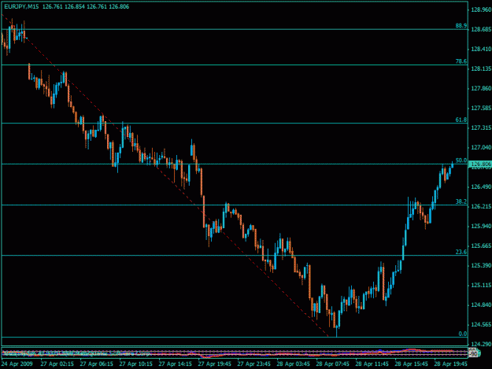This screenshot has width=492, height=369.
Task: Select the 27 Apr 19:45 time label
Action: (x=215, y=364)
